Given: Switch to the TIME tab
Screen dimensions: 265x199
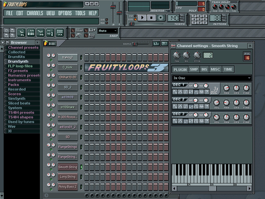Looking at the screenshot, I should coord(228,69).
